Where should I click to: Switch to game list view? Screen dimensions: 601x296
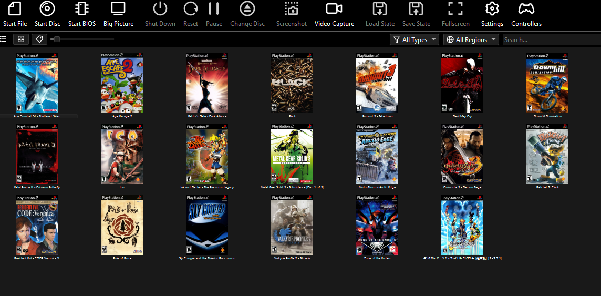pos(4,39)
